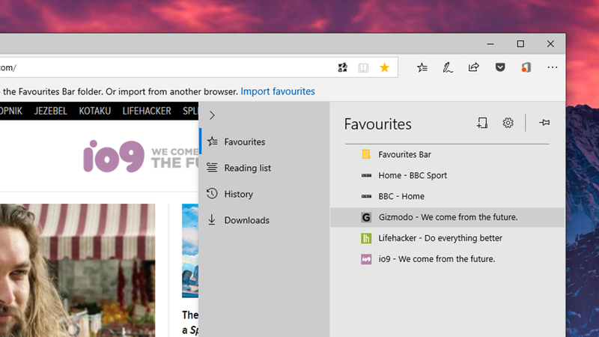Screen dimensions: 599x337
Task: Click the Reading list lines icon
Action: (212, 167)
